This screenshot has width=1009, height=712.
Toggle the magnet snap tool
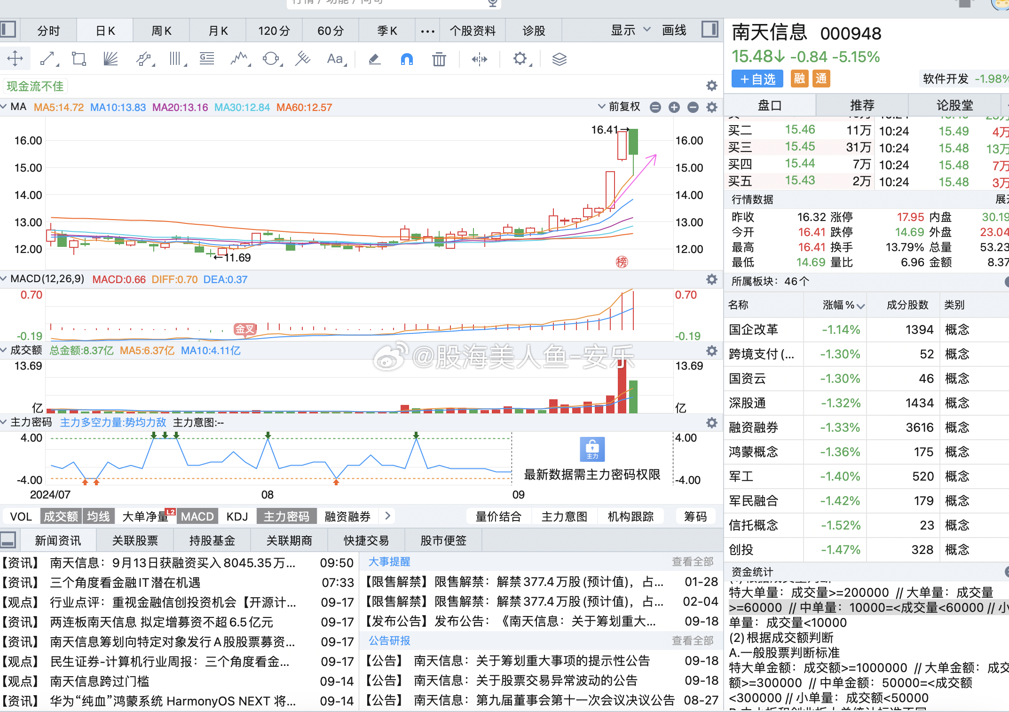(407, 59)
